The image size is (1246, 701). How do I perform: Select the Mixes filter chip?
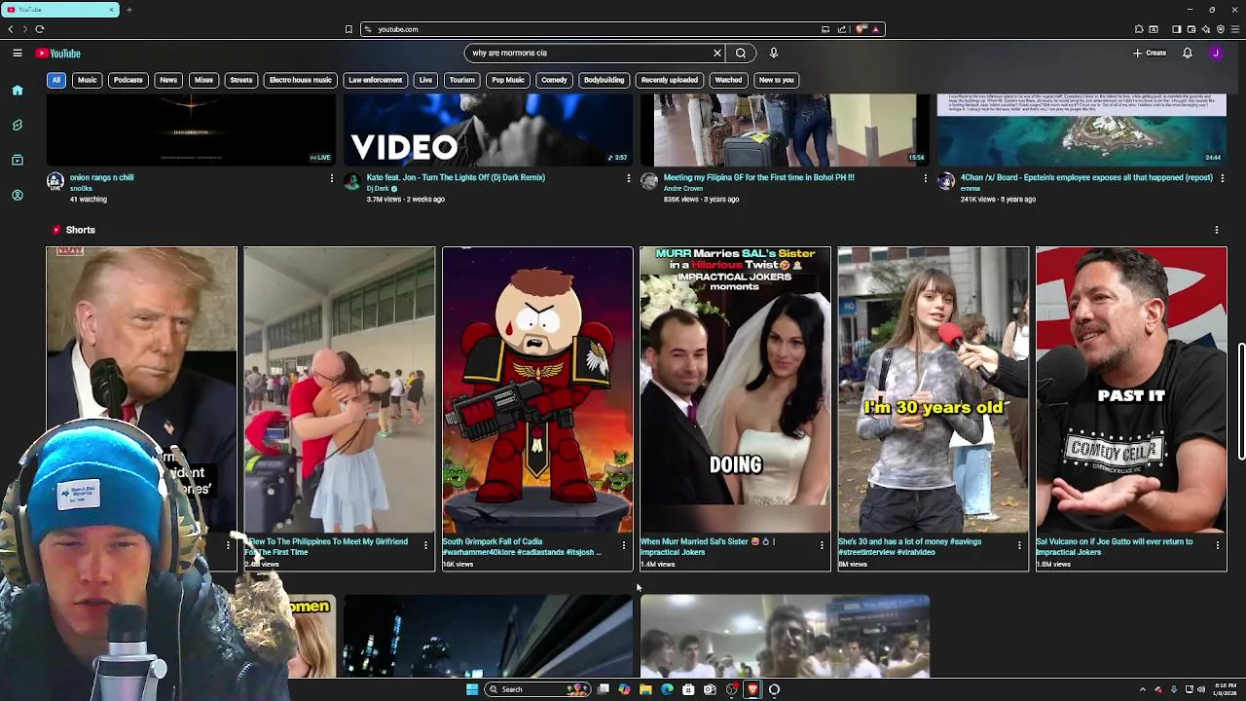click(x=203, y=80)
